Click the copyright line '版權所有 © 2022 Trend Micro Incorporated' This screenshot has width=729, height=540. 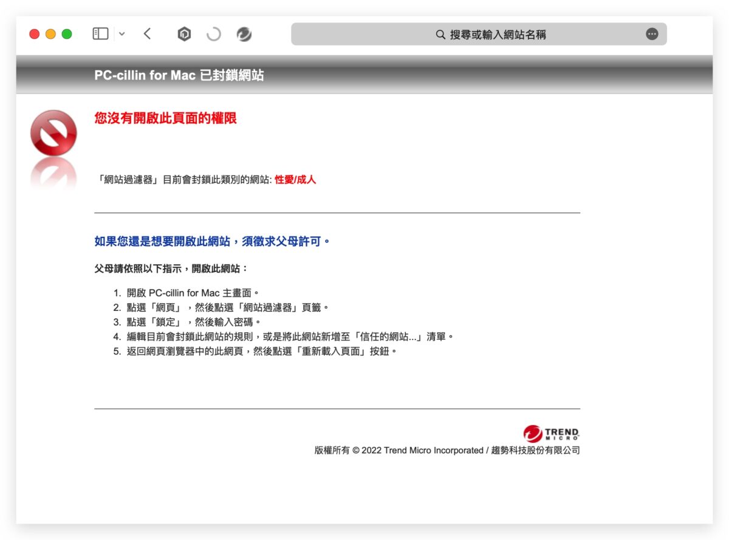pyautogui.click(x=399, y=451)
